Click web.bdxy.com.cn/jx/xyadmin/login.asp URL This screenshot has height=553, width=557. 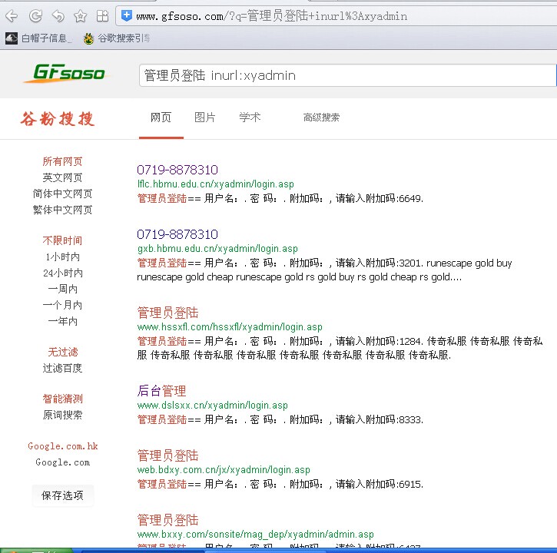pyautogui.click(x=224, y=470)
